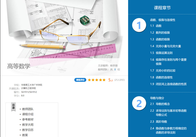Click the 目录 bookmark label
Screen dimensions: 196x137
[14, 106]
